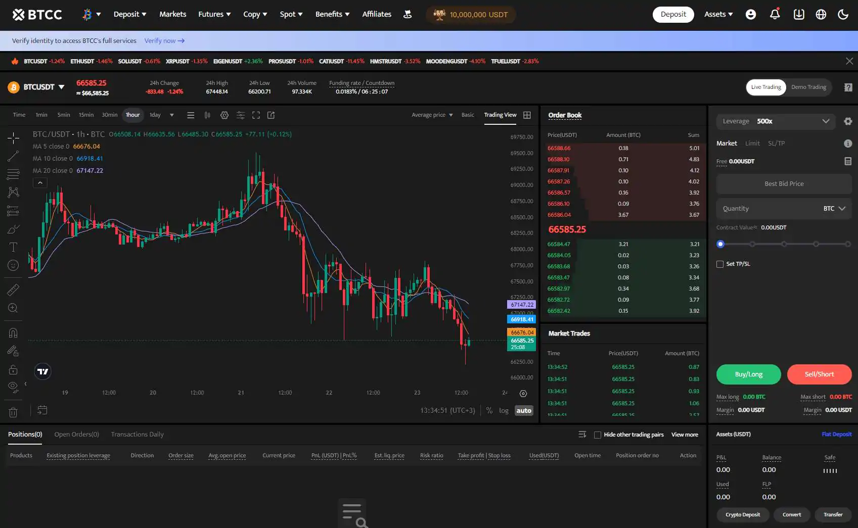Click the green Buy/Long button
Image resolution: width=858 pixels, height=528 pixels.
pyautogui.click(x=748, y=374)
